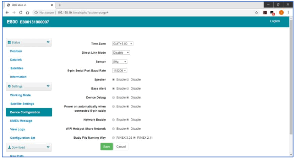Click the scrollbar down arrow
Viewport: 295px width, 160px height.
291,155
